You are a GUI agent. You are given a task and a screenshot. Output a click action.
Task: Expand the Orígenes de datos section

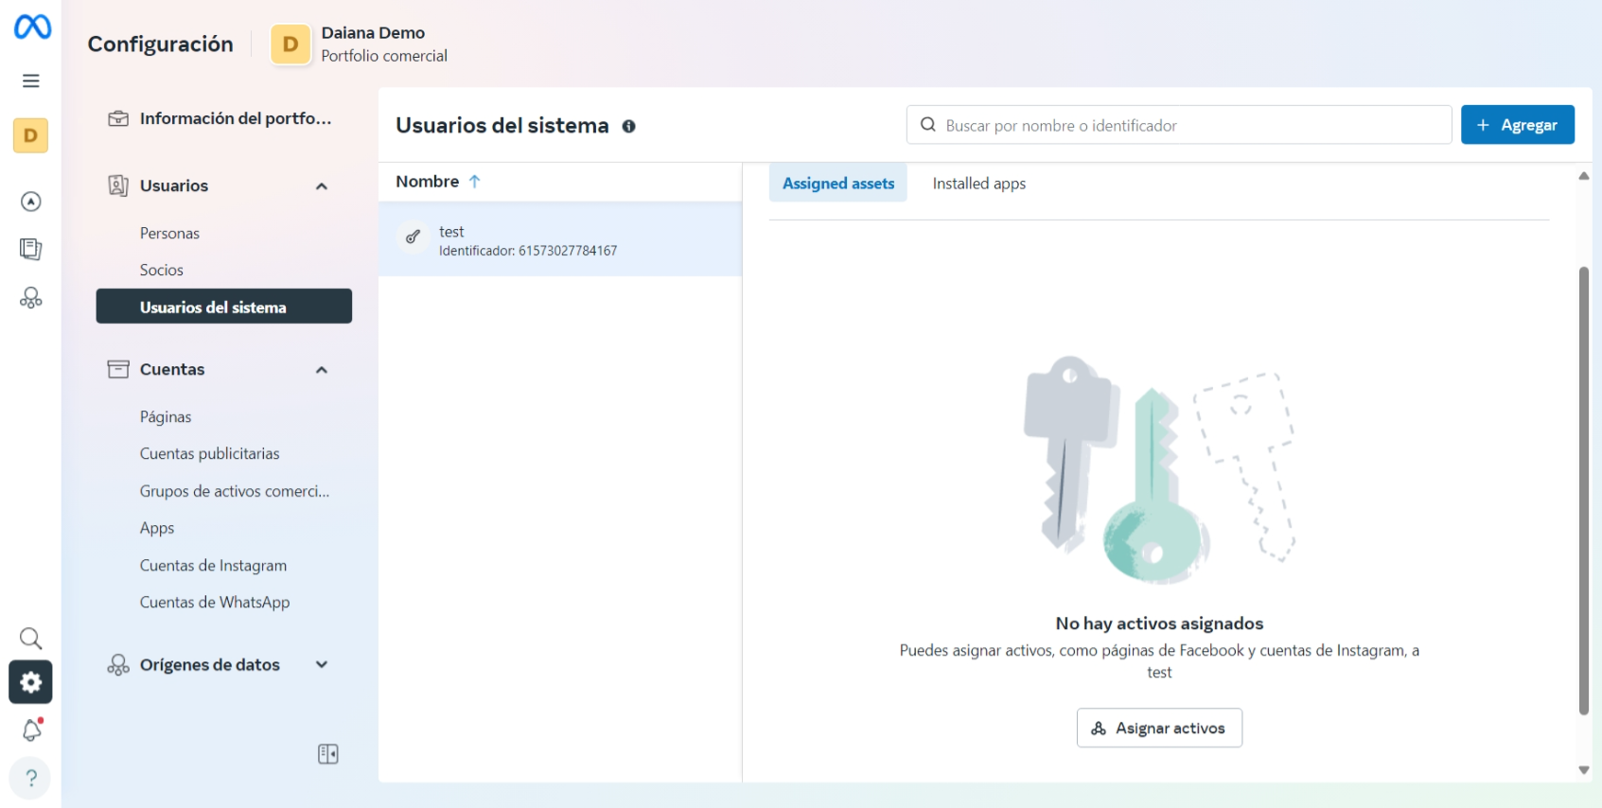click(322, 665)
